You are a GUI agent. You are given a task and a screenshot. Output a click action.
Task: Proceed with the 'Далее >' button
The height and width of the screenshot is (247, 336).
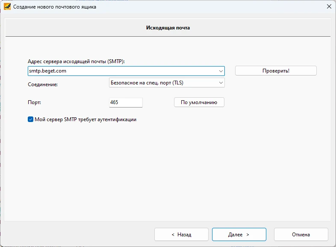pos(239,235)
